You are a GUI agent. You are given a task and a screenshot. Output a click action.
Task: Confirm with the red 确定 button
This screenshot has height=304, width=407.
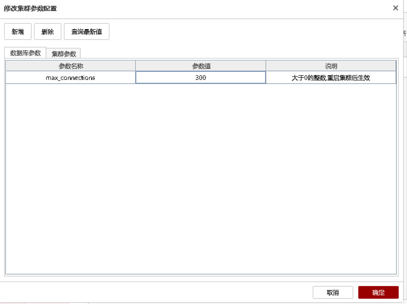click(x=378, y=293)
